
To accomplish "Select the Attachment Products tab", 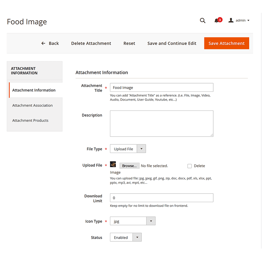I will (30, 120).
